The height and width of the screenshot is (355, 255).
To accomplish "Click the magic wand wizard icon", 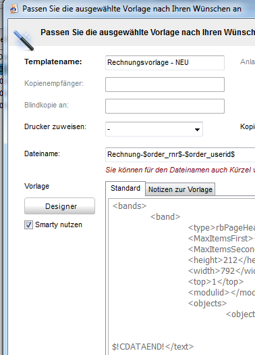I will [24, 41].
